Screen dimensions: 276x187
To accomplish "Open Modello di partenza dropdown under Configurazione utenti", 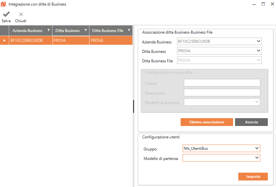I will click(x=257, y=158).
